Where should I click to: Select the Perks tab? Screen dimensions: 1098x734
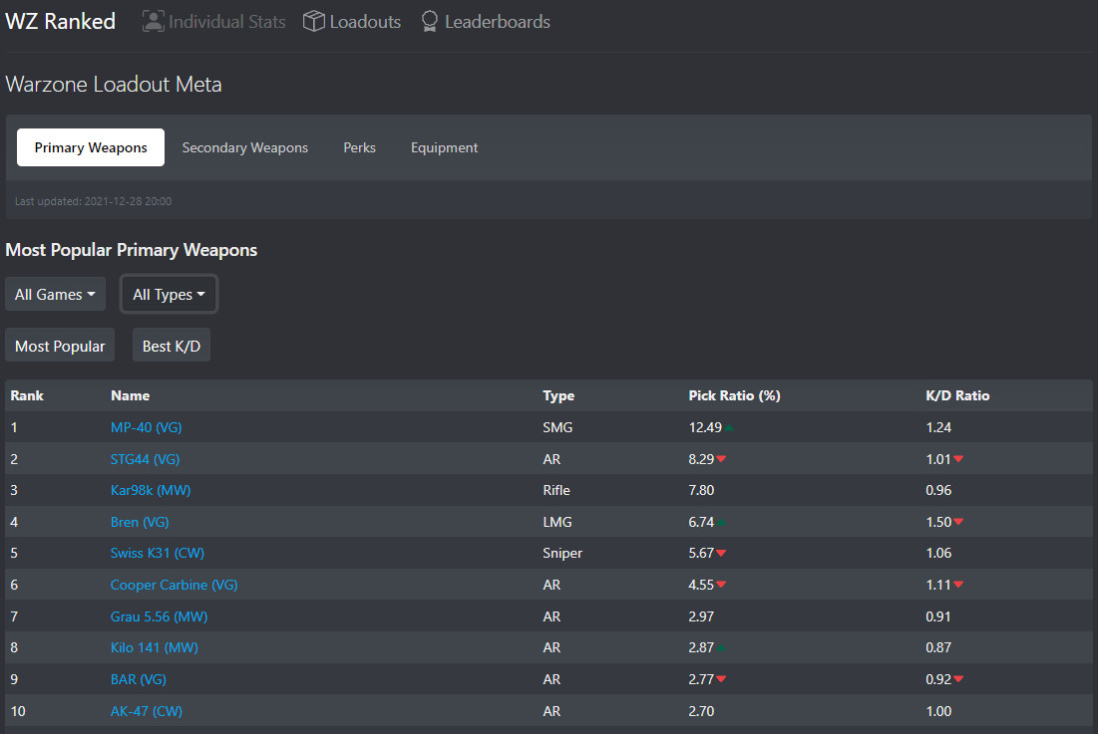tap(360, 147)
